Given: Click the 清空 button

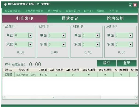Looking at the screenshot, I should click(x=106, y=63).
